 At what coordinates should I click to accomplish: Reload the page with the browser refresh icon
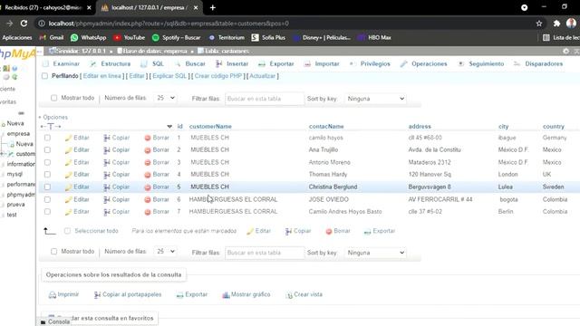point(24,24)
